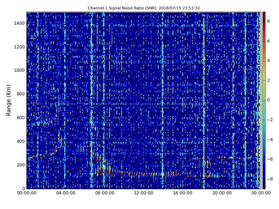Click the colorbar label −2

coord(270,120)
